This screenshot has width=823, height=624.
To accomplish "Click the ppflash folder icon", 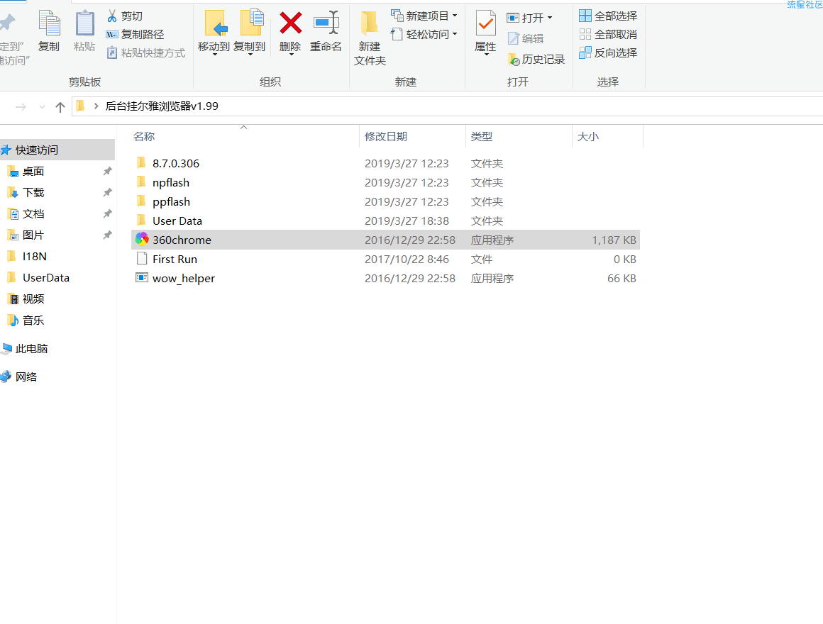I will pos(141,201).
